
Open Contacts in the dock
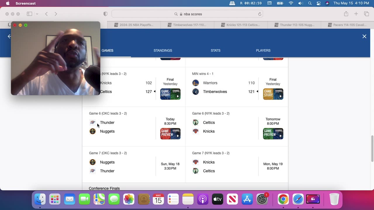[x=143, y=199]
